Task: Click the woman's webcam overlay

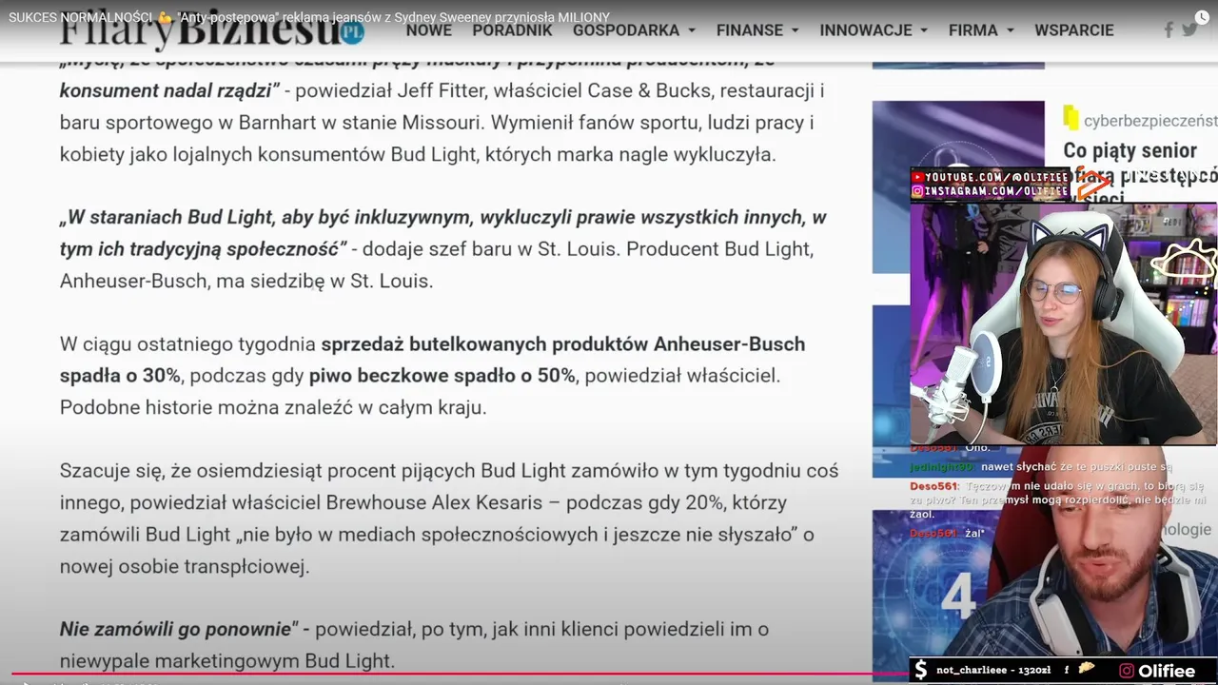Action: [x=1063, y=323]
